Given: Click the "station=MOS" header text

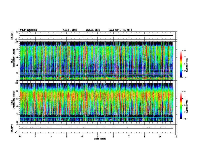Looking at the screenshot, I should click(93, 30).
